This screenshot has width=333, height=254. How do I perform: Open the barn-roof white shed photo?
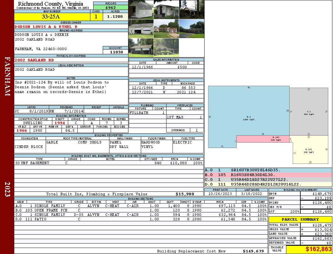click(x=141, y=9)
